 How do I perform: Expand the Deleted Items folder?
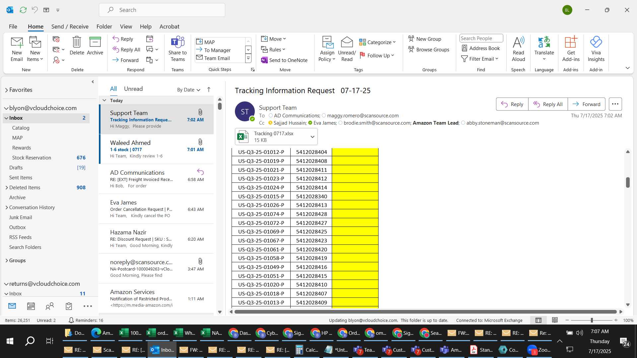(7, 188)
